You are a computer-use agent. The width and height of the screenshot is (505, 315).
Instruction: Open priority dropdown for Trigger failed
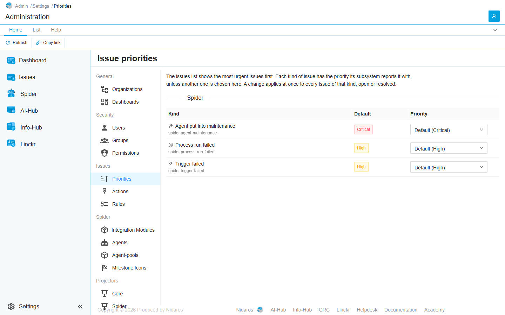pos(449,167)
